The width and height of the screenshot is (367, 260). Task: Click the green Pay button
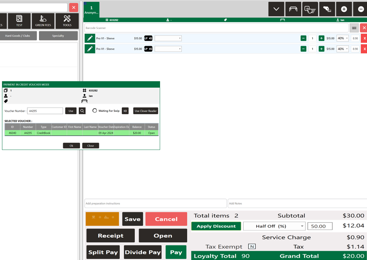pos(176,252)
